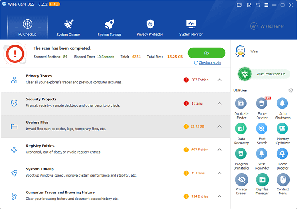This screenshot has height=209, width=297.
Task: Collapse the Privacy Traces section chevron
Action: coord(219,80)
